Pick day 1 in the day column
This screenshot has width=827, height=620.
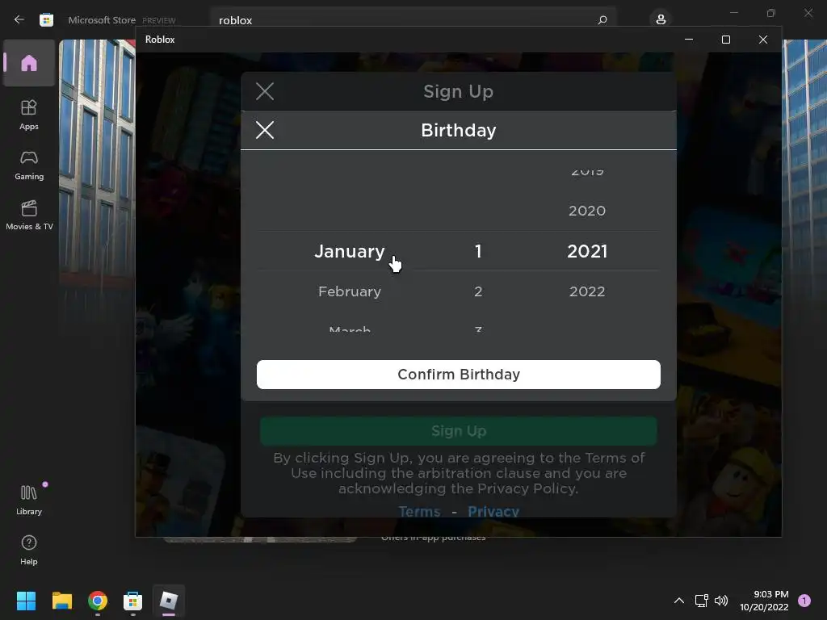pos(478,251)
